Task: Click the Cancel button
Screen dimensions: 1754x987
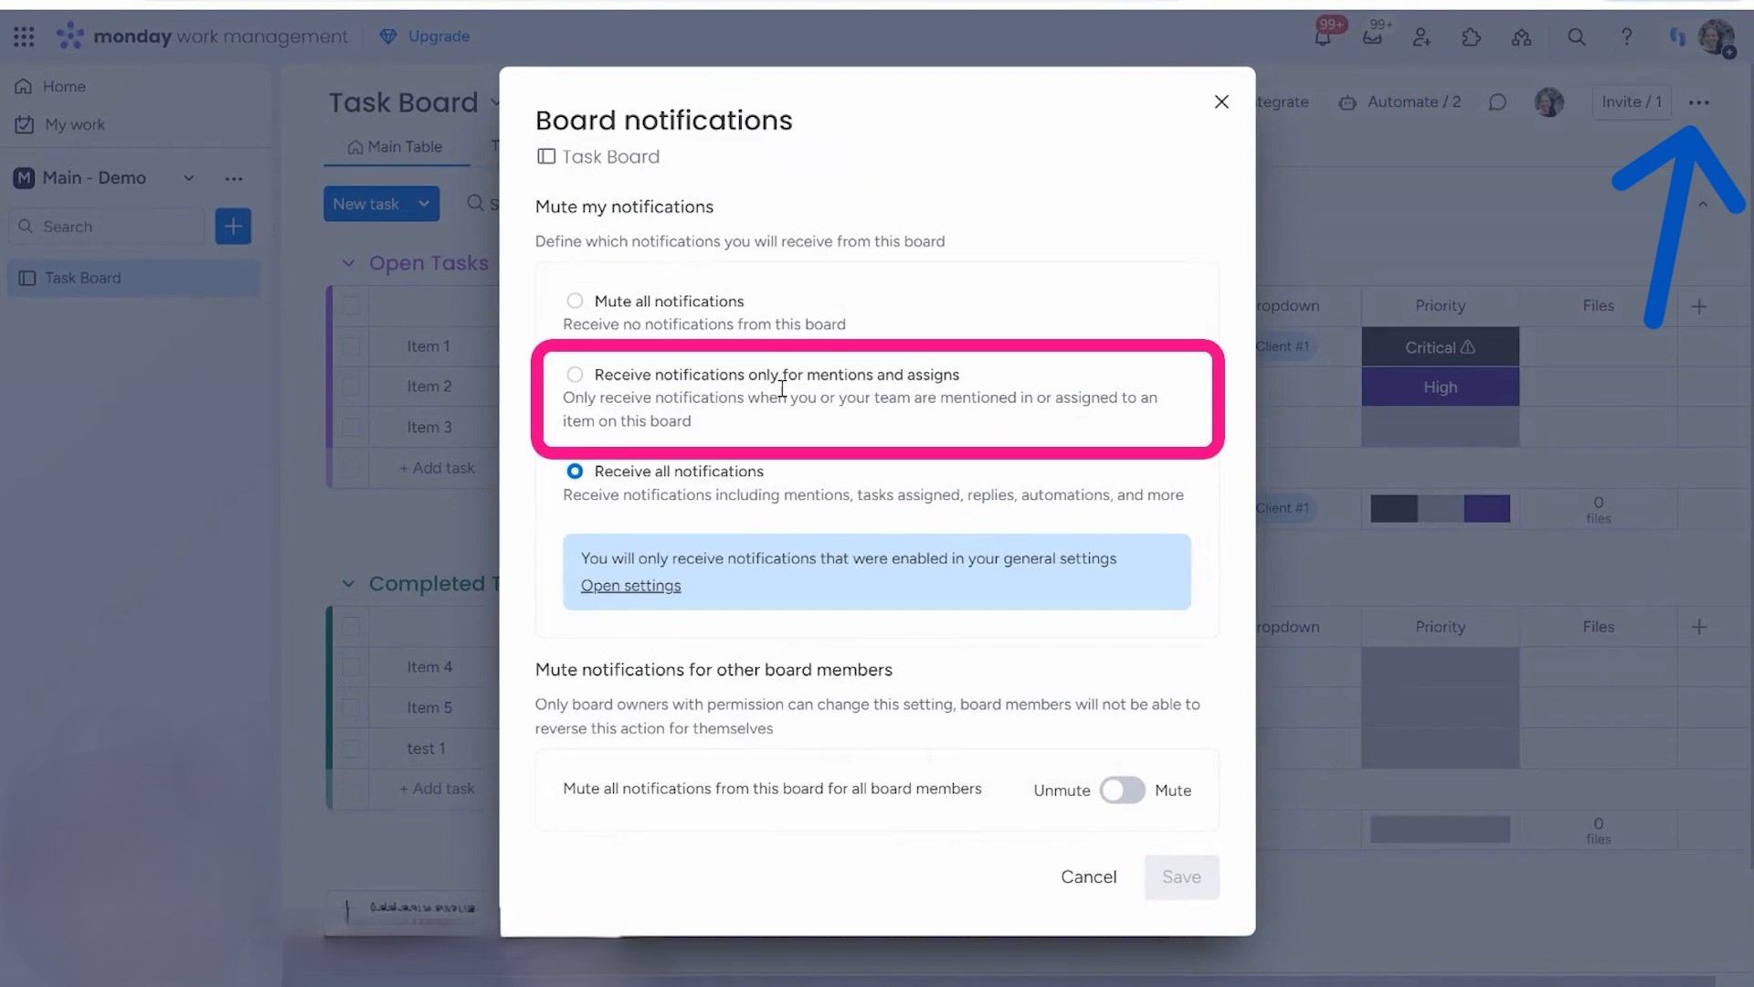Action: click(x=1088, y=876)
